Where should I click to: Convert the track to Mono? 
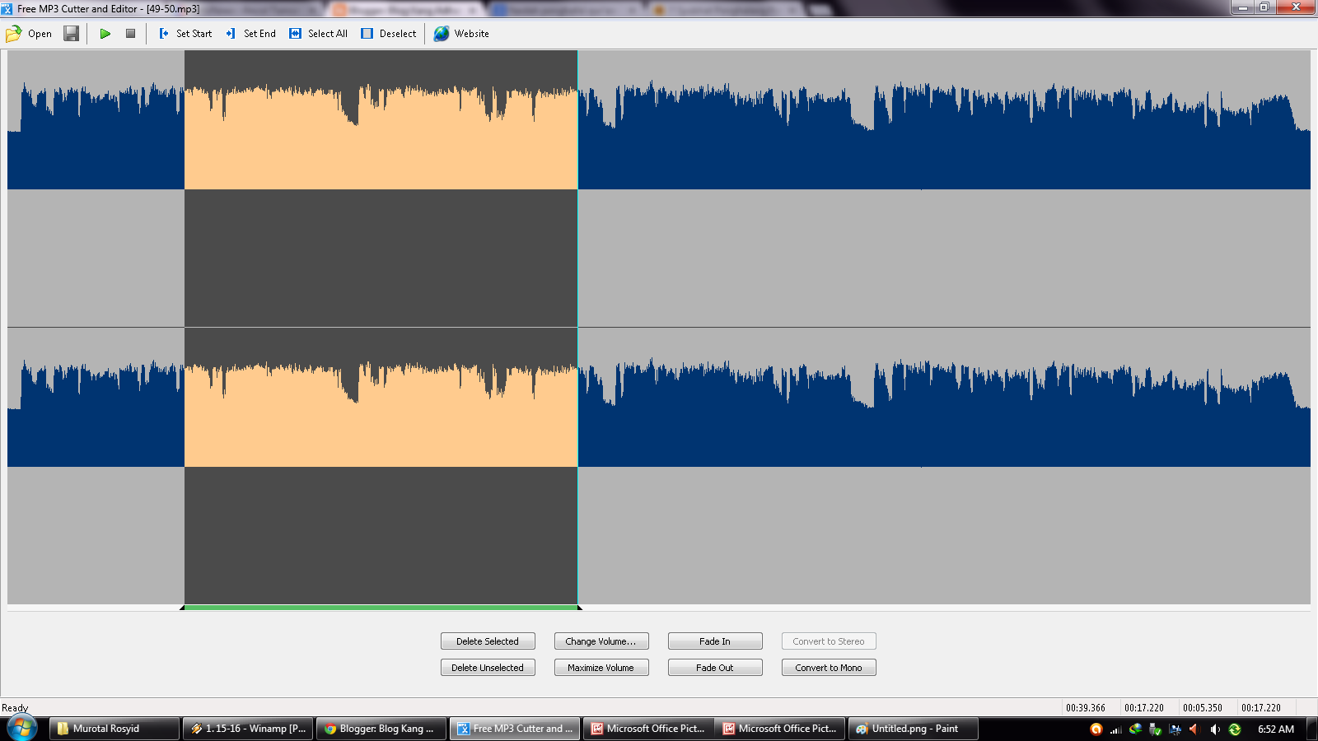pos(828,667)
